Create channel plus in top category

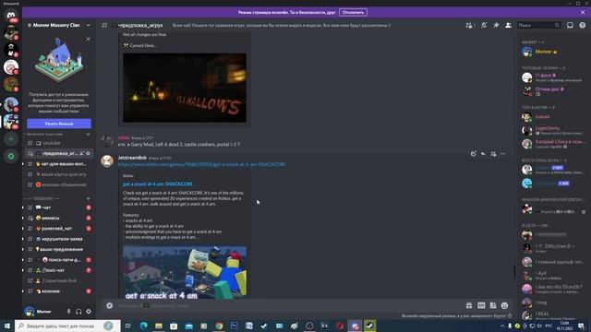[x=89, y=135]
